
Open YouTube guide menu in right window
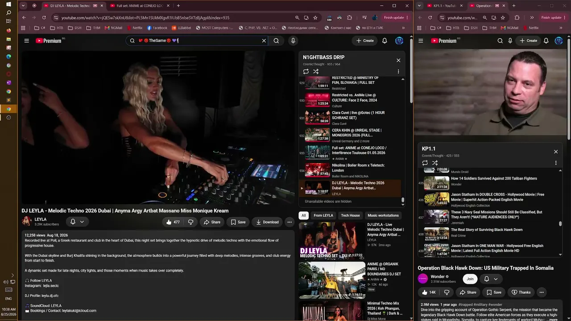point(421,41)
